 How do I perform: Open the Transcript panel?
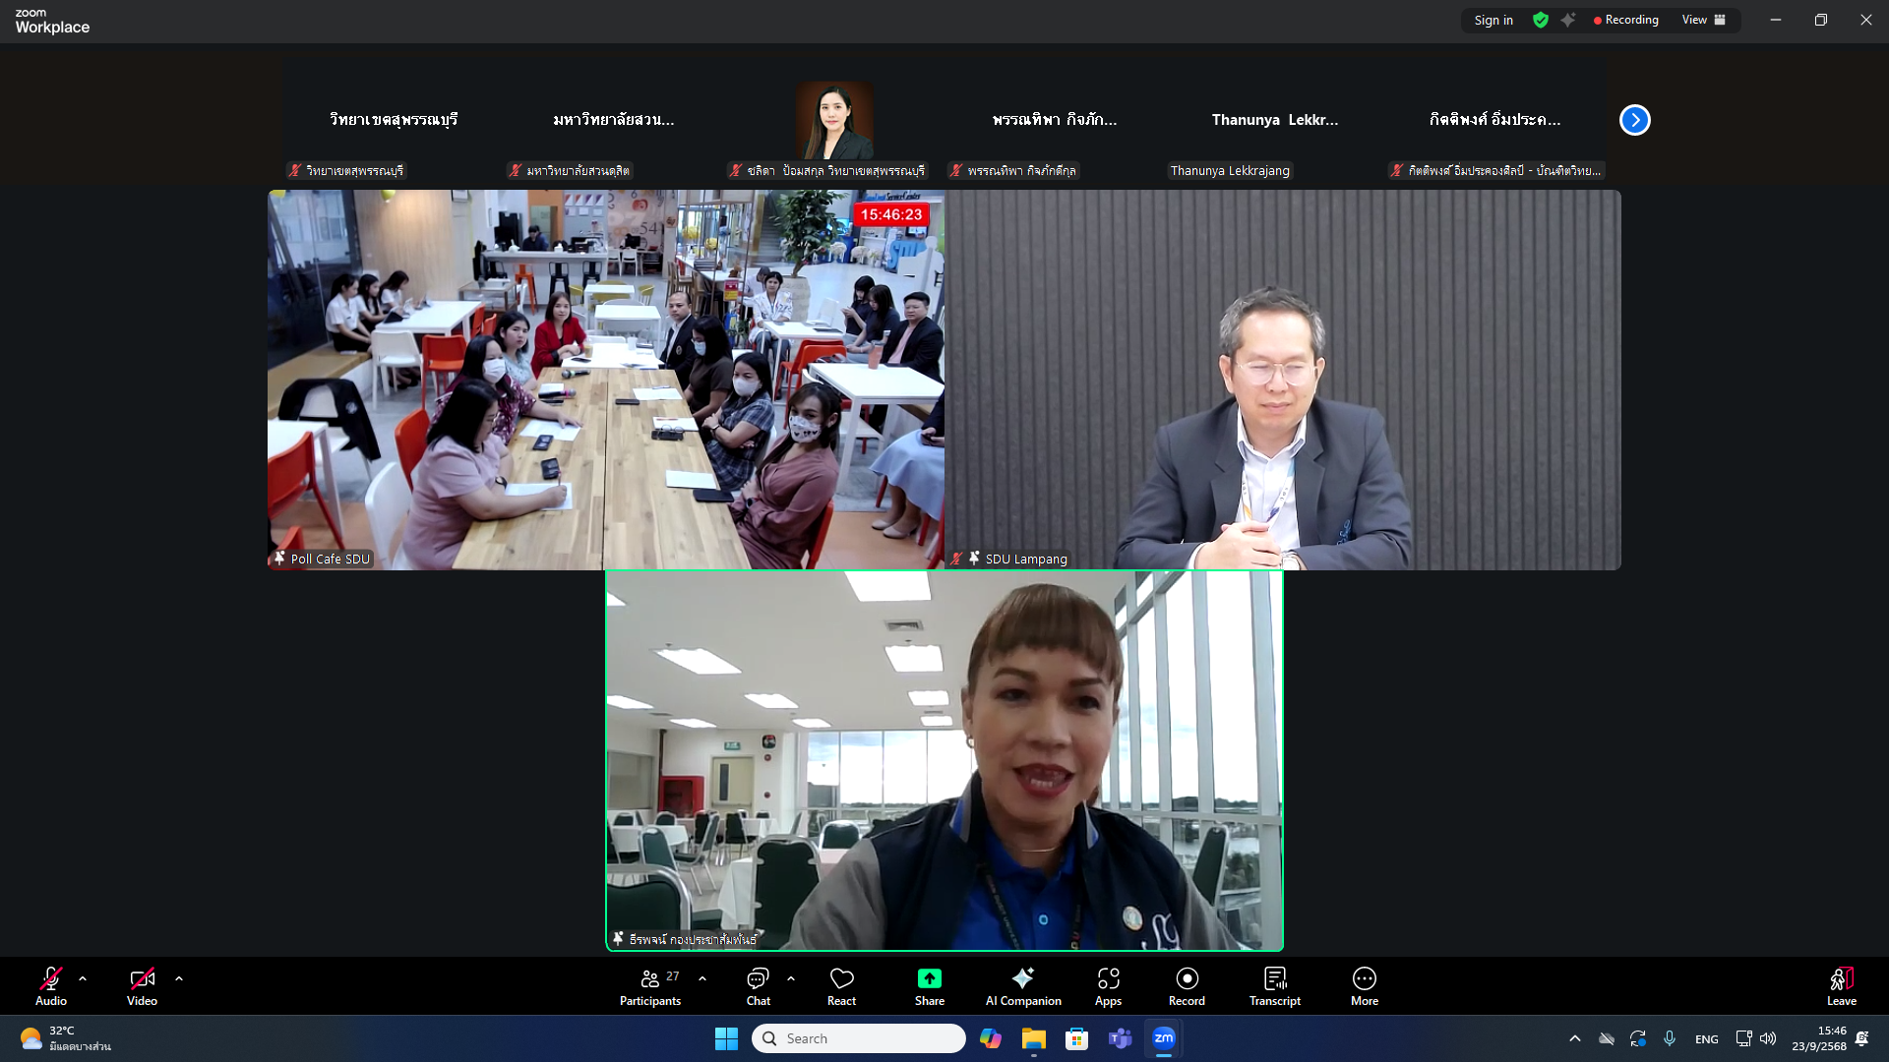(1274, 986)
